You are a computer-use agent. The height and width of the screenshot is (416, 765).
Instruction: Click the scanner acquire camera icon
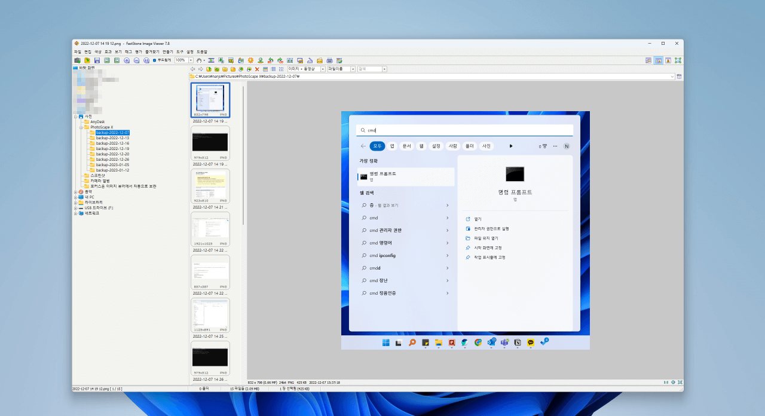coord(77,60)
